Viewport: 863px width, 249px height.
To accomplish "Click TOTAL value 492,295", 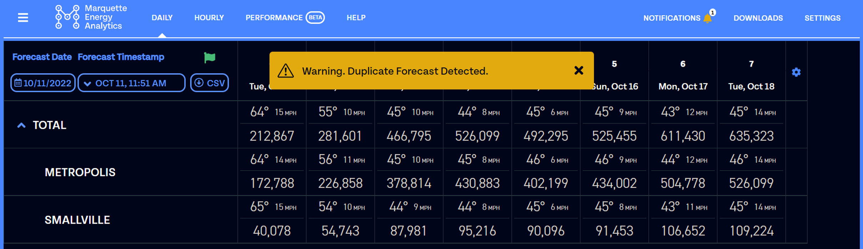I will click(546, 136).
